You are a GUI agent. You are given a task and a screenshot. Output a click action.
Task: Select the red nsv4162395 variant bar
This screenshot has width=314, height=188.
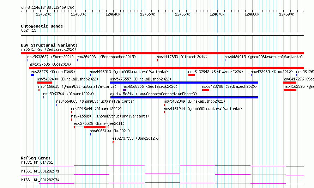[x=290, y=90]
